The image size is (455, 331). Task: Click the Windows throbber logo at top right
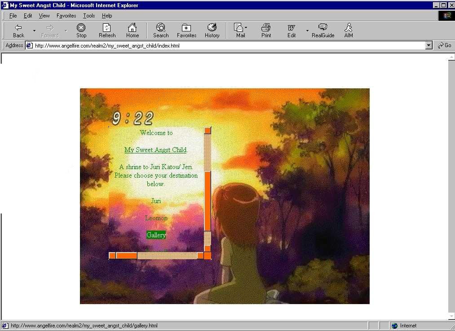(x=446, y=16)
